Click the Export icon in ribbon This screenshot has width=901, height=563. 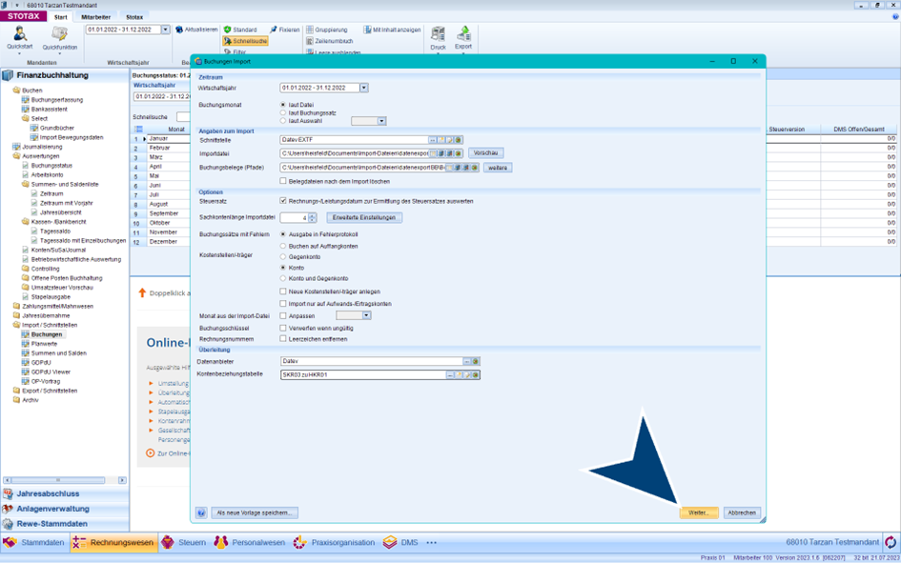[x=463, y=34]
